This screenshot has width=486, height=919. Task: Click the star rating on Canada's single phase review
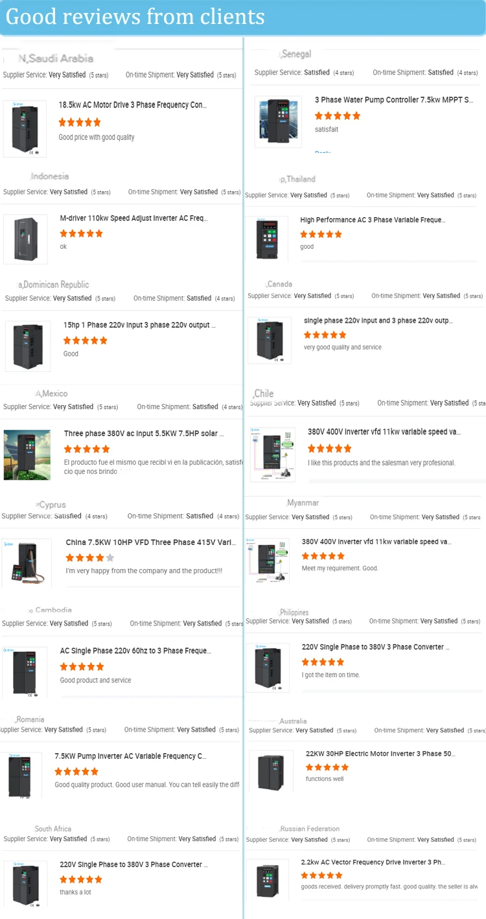pos(325,335)
